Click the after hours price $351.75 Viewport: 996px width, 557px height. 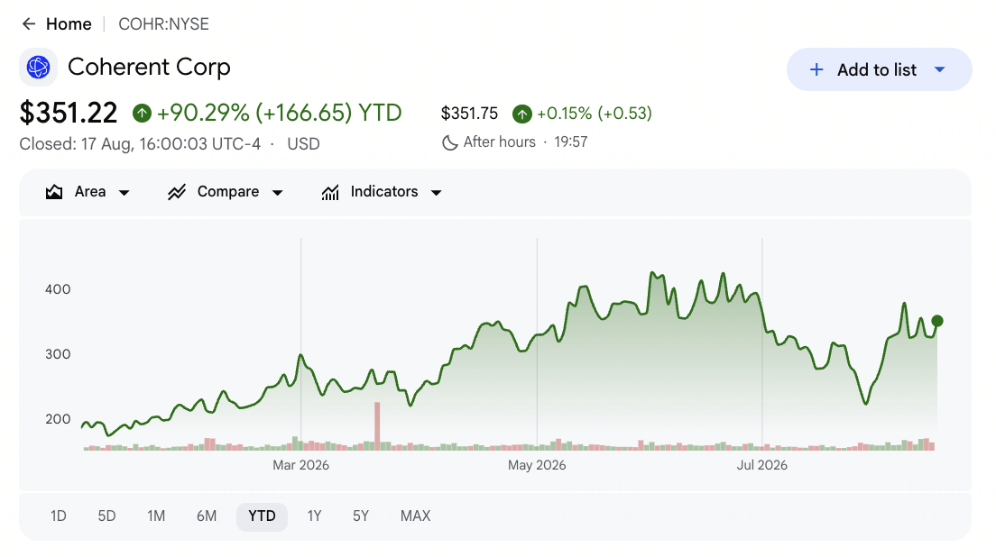[469, 114]
